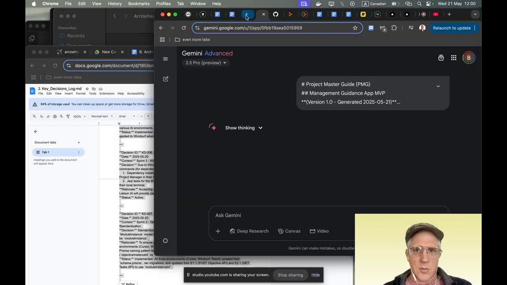Open Chrome extensions puzzle icon
The image size is (507, 285).
(x=394, y=28)
